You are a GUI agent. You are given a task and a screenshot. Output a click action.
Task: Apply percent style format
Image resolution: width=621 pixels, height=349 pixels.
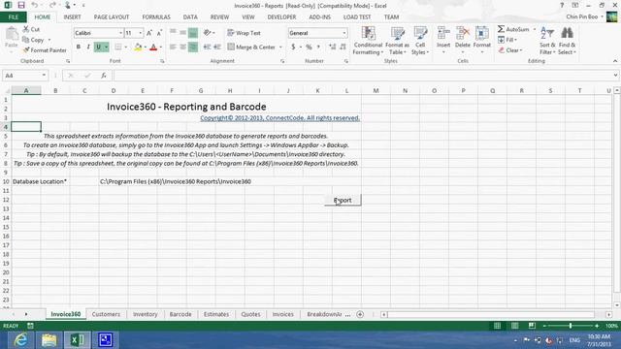pos(309,47)
